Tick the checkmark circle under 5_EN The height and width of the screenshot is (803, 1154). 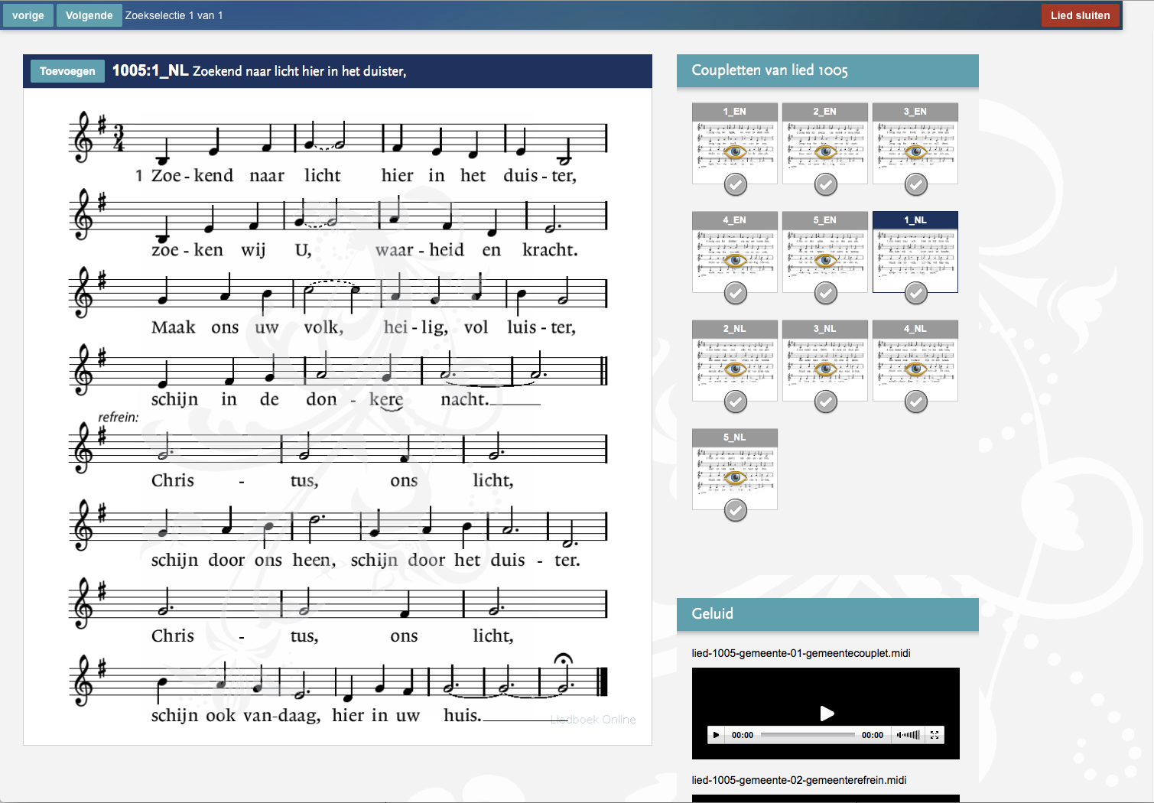point(826,293)
